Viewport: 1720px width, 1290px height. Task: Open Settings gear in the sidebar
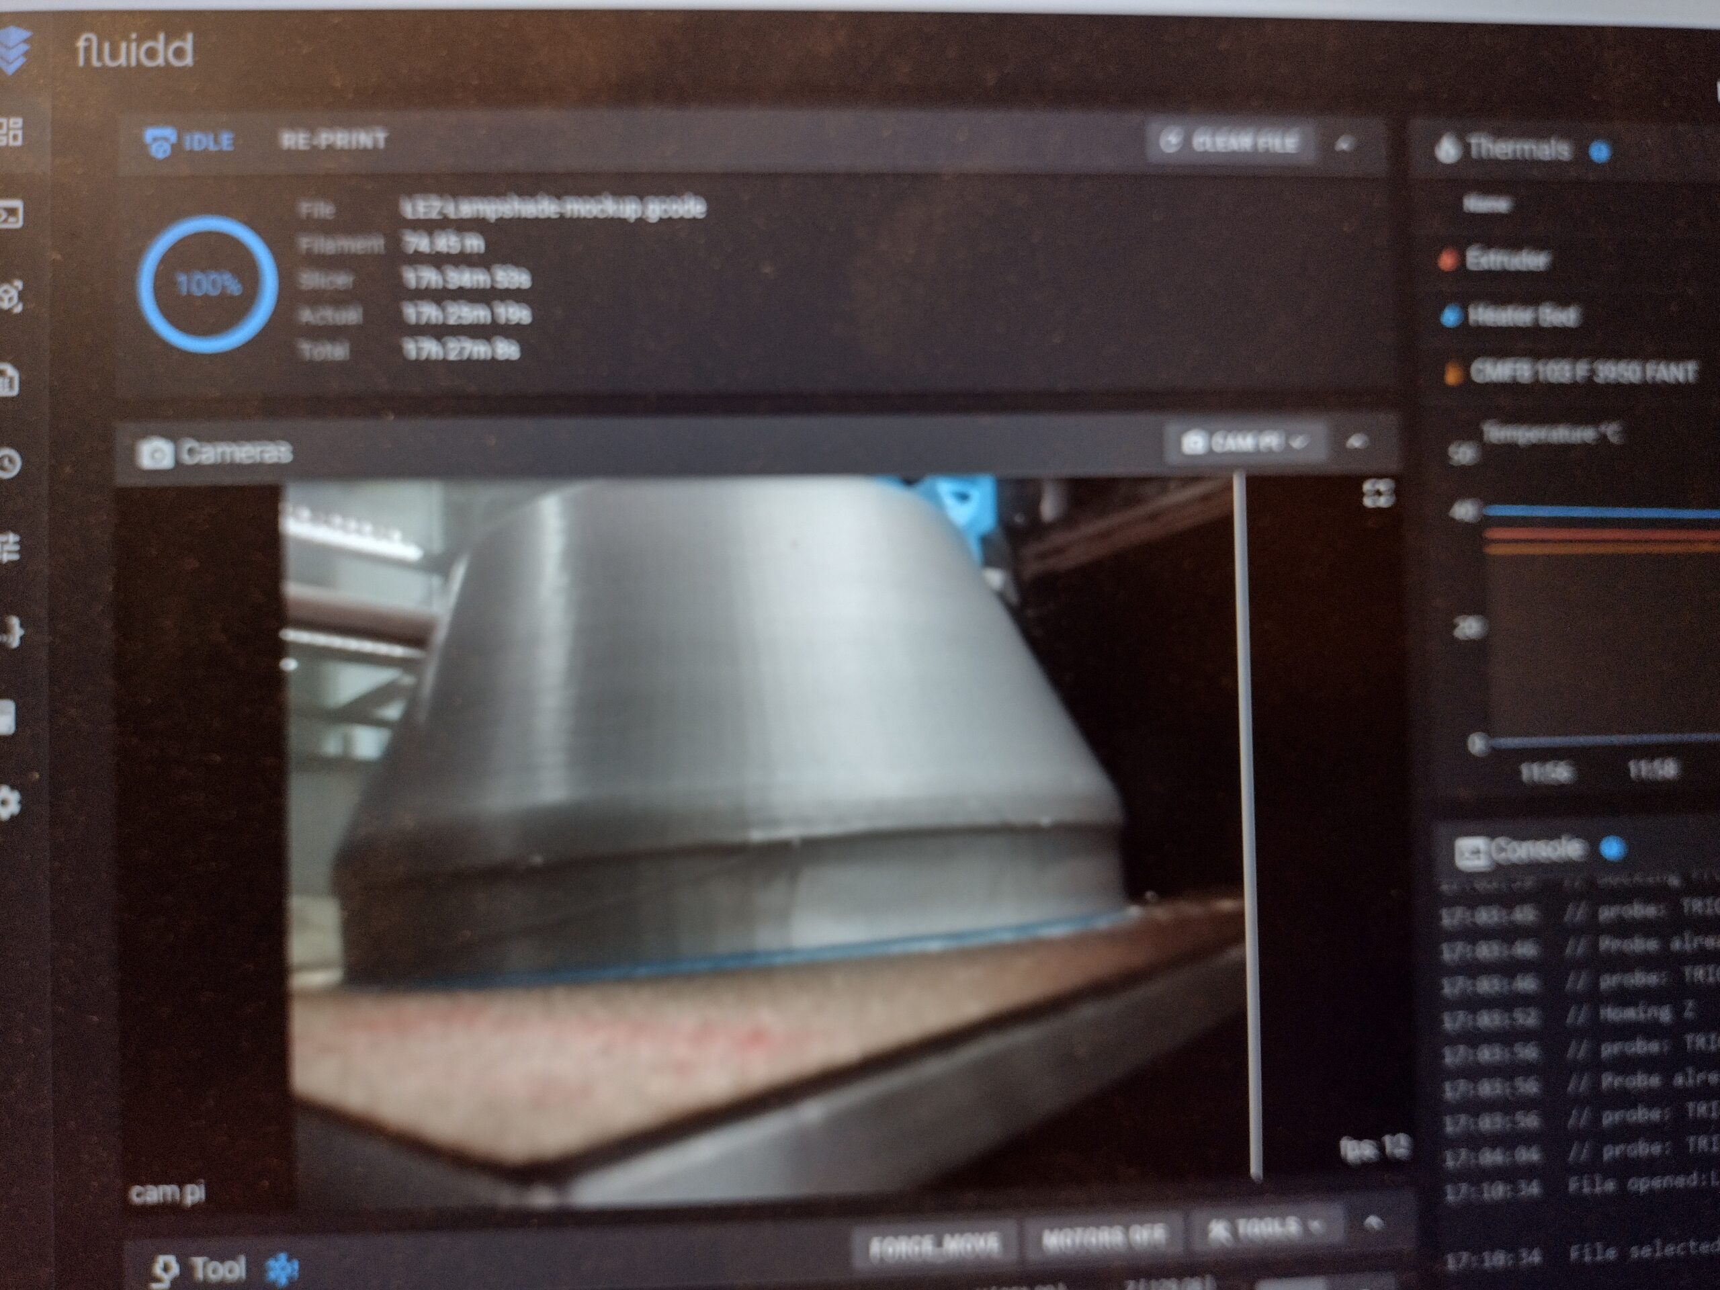point(9,804)
